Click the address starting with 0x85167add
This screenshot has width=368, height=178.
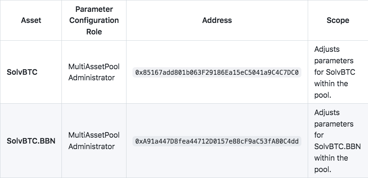coord(217,73)
